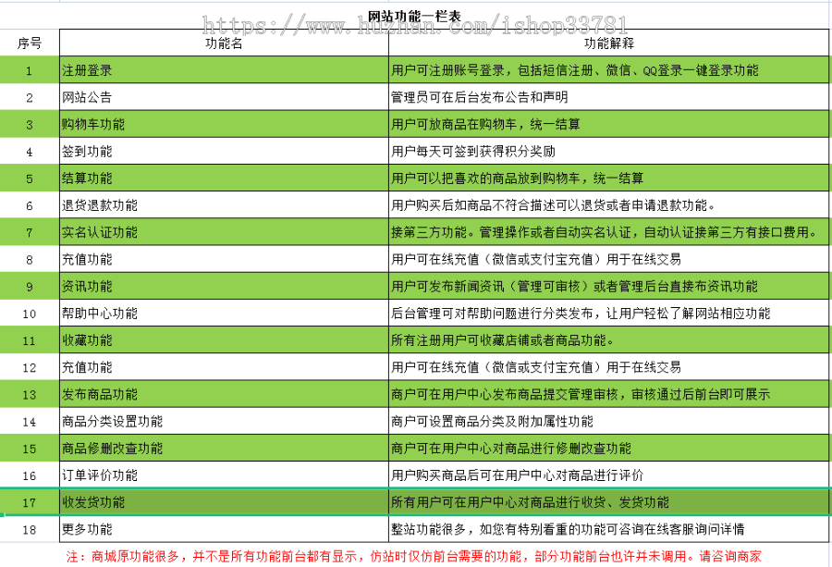Select the 序号 column header
The width and height of the screenshot is (832, 567).
click(x=30, y=43)
